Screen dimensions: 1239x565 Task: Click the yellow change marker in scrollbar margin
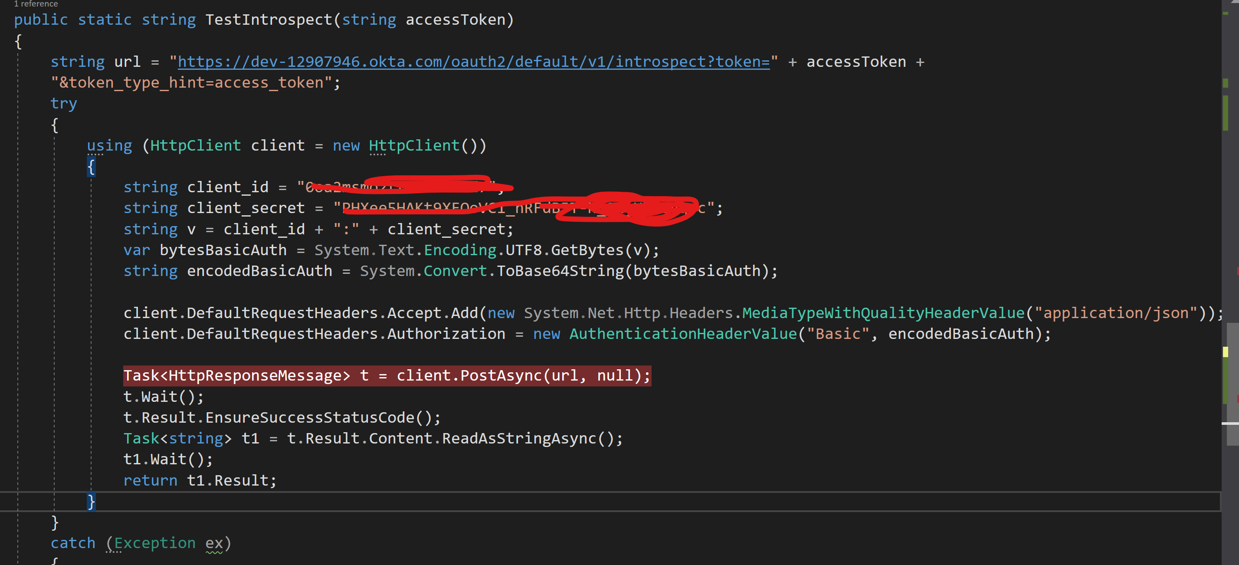pos(1225,352)
